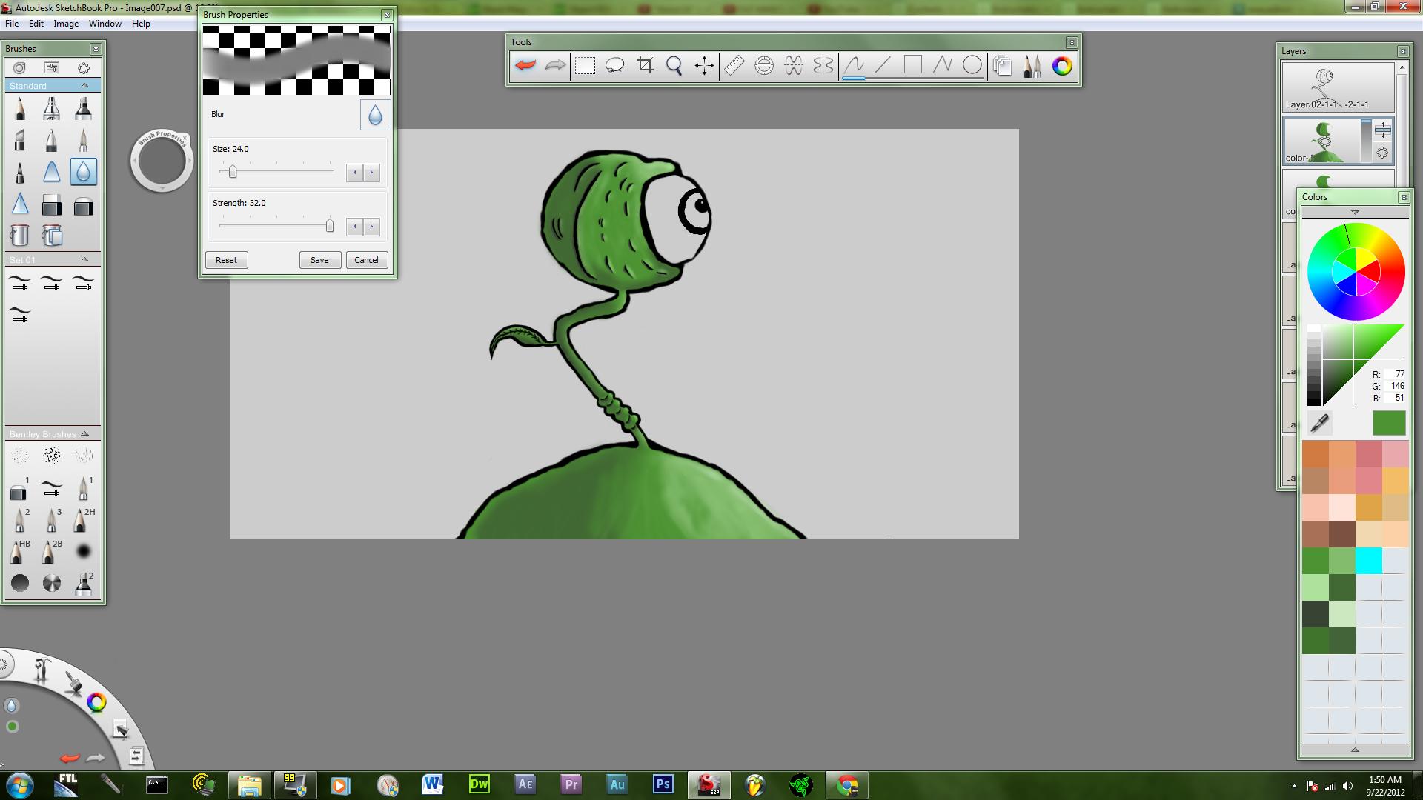Toggle Symmetry mirror tool

pyautogui.click(x=823, y=65)
